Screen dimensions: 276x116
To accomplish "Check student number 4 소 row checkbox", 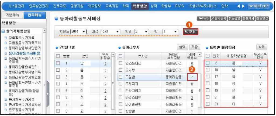I will (x=58, y=84).
